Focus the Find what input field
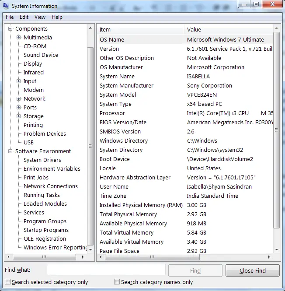Screen dimensions: 285x291 (106, 270)
